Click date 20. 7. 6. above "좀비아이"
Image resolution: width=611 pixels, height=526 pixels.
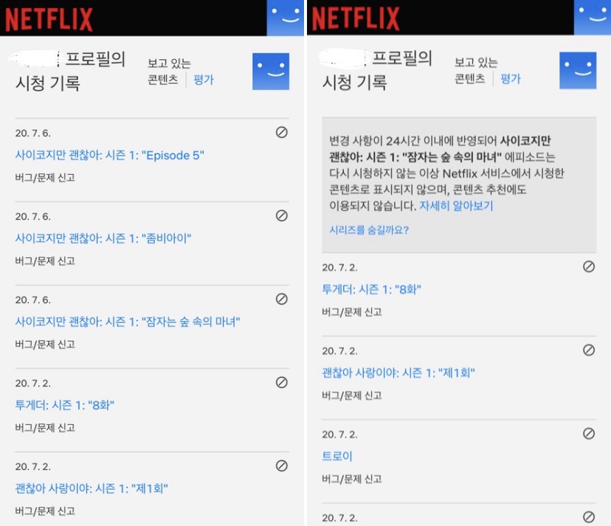tap(33, 217)
